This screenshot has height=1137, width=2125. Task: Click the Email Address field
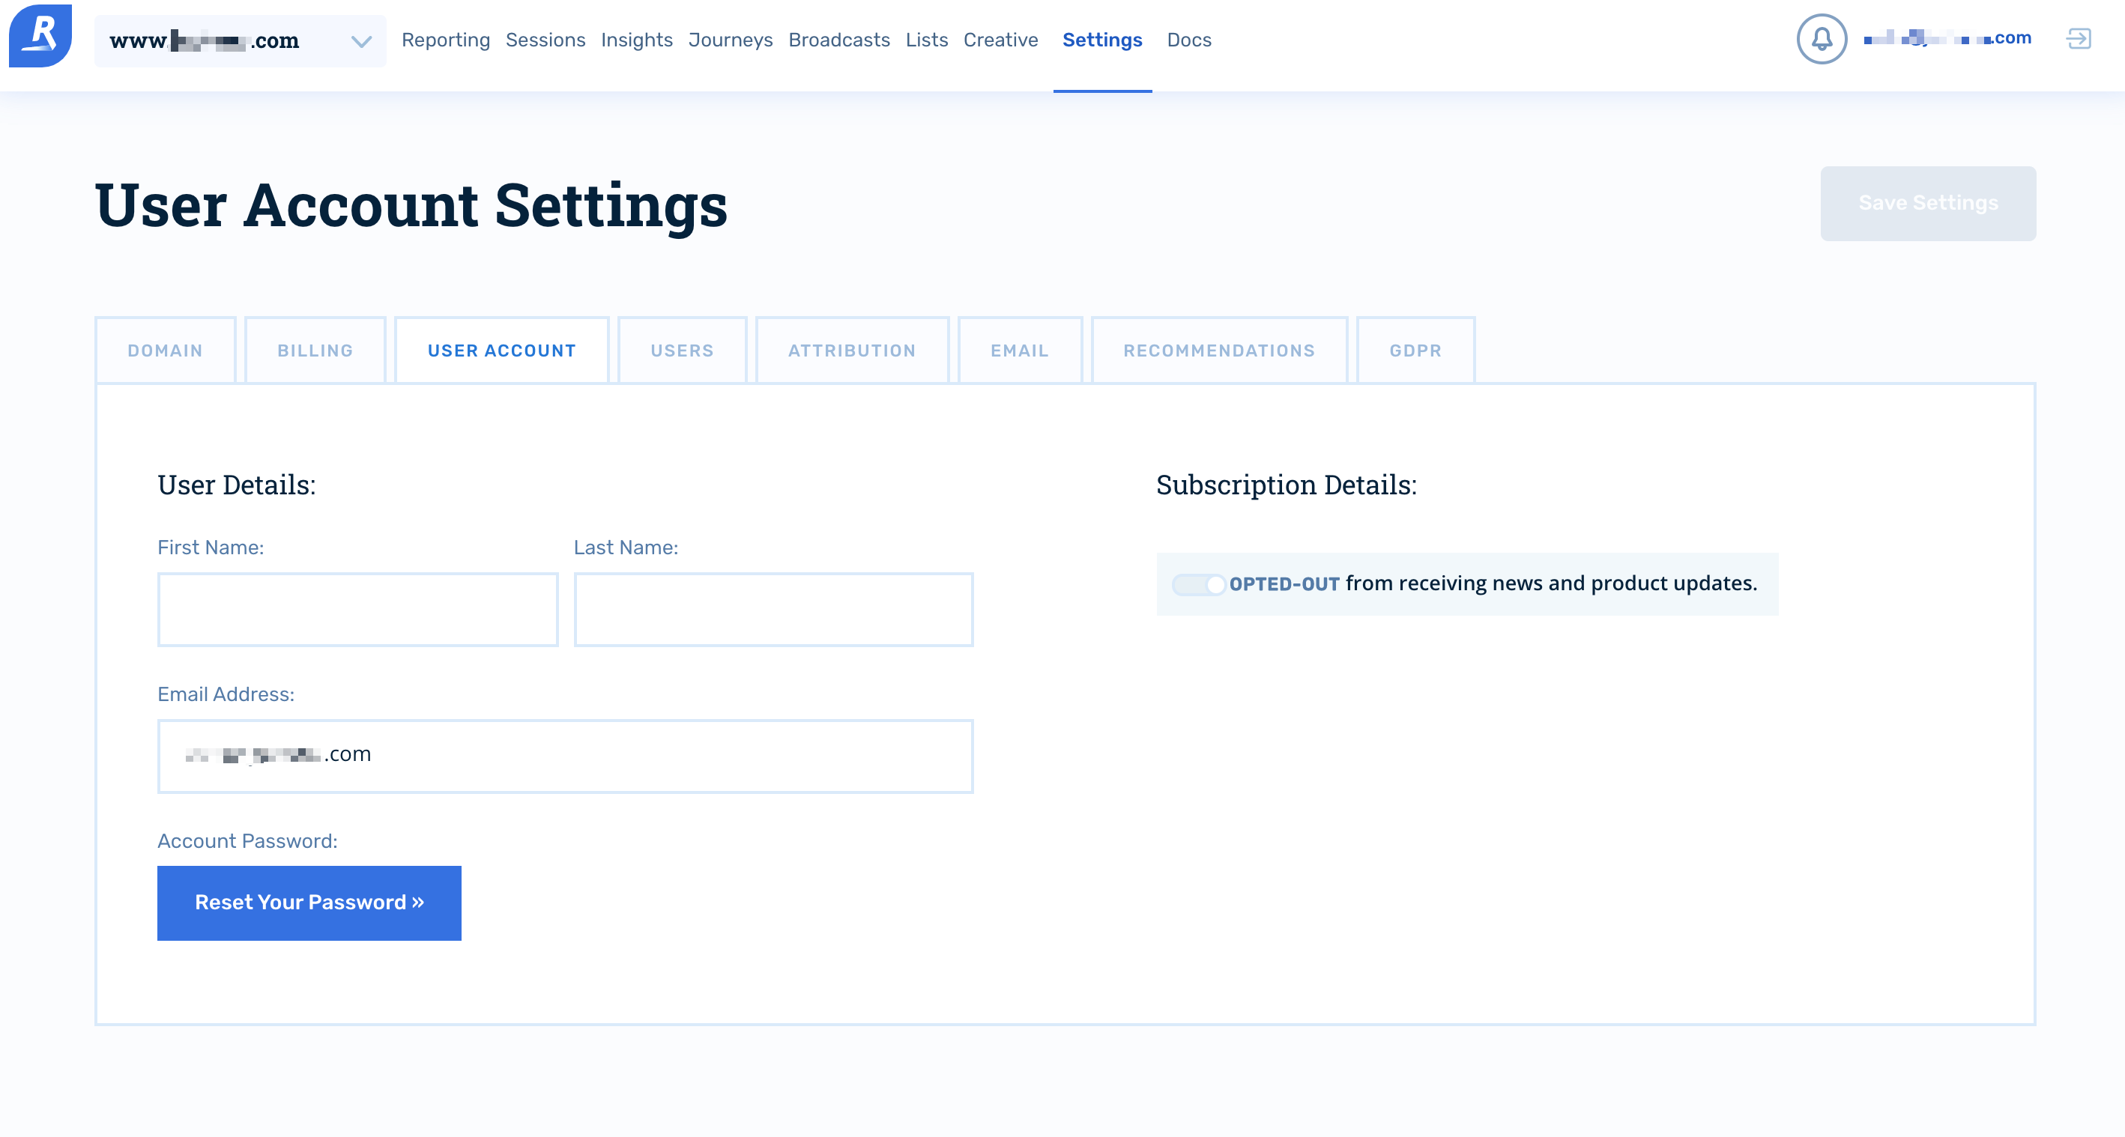tap(565, 755)
